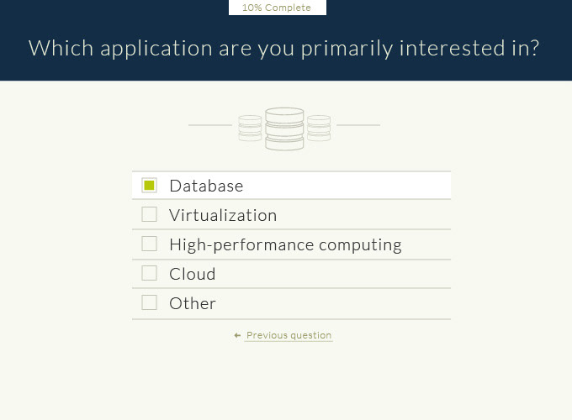Select the Database option label
The width and height of the screenshot is (572, 420).
(206, 186)
